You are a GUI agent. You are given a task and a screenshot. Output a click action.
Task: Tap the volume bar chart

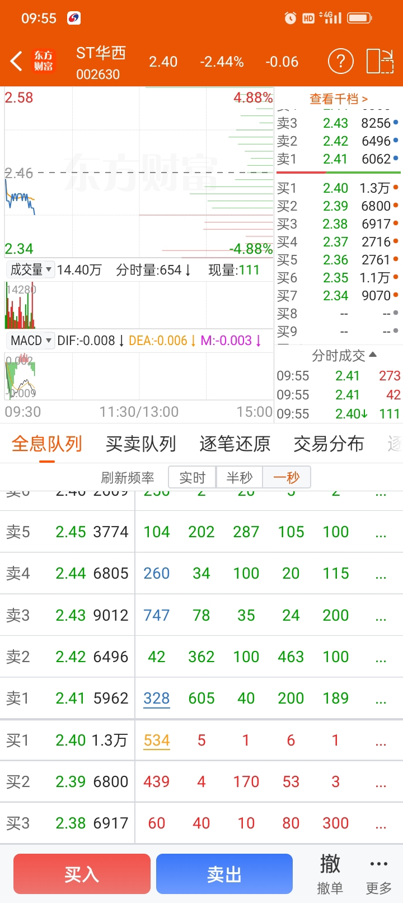click(x=139, y=305)
